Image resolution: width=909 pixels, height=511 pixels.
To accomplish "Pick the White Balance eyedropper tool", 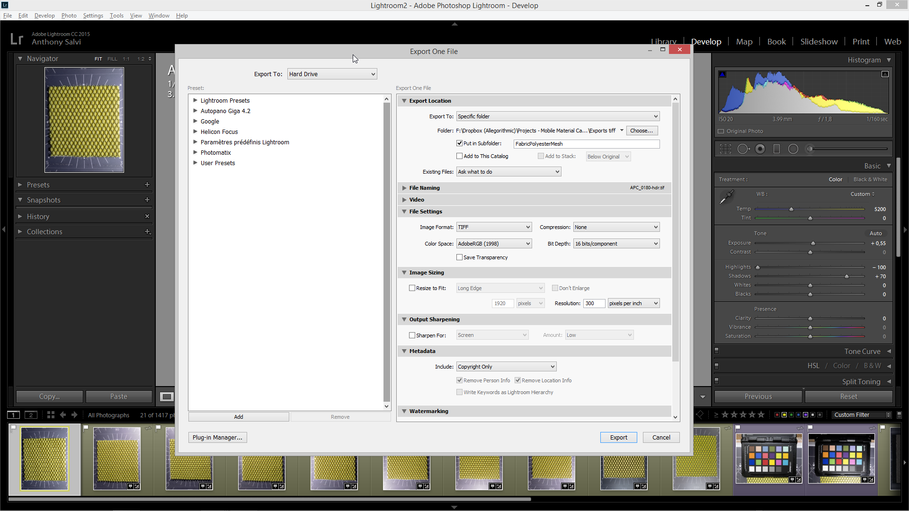I will [x=726, y=197].
